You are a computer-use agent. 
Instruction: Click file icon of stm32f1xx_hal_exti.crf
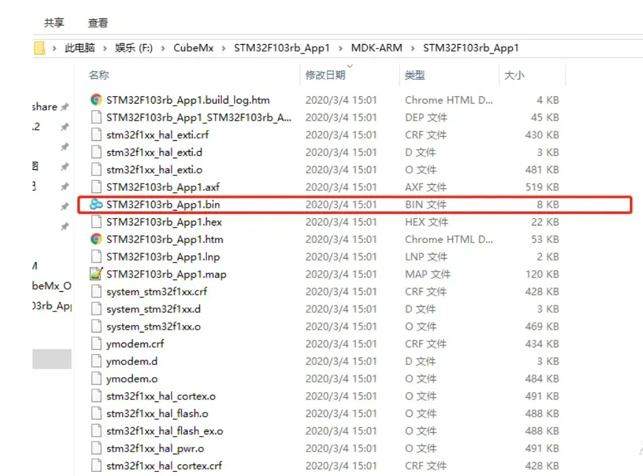96,135
